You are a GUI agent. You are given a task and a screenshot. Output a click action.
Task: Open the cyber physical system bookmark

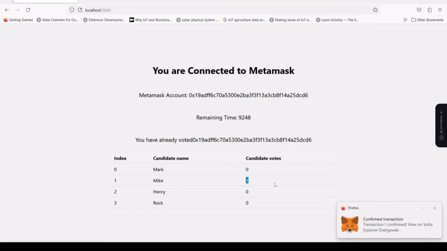tap(197, 20)
